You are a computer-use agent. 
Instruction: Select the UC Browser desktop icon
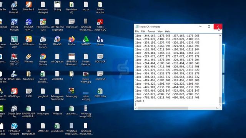28,41
